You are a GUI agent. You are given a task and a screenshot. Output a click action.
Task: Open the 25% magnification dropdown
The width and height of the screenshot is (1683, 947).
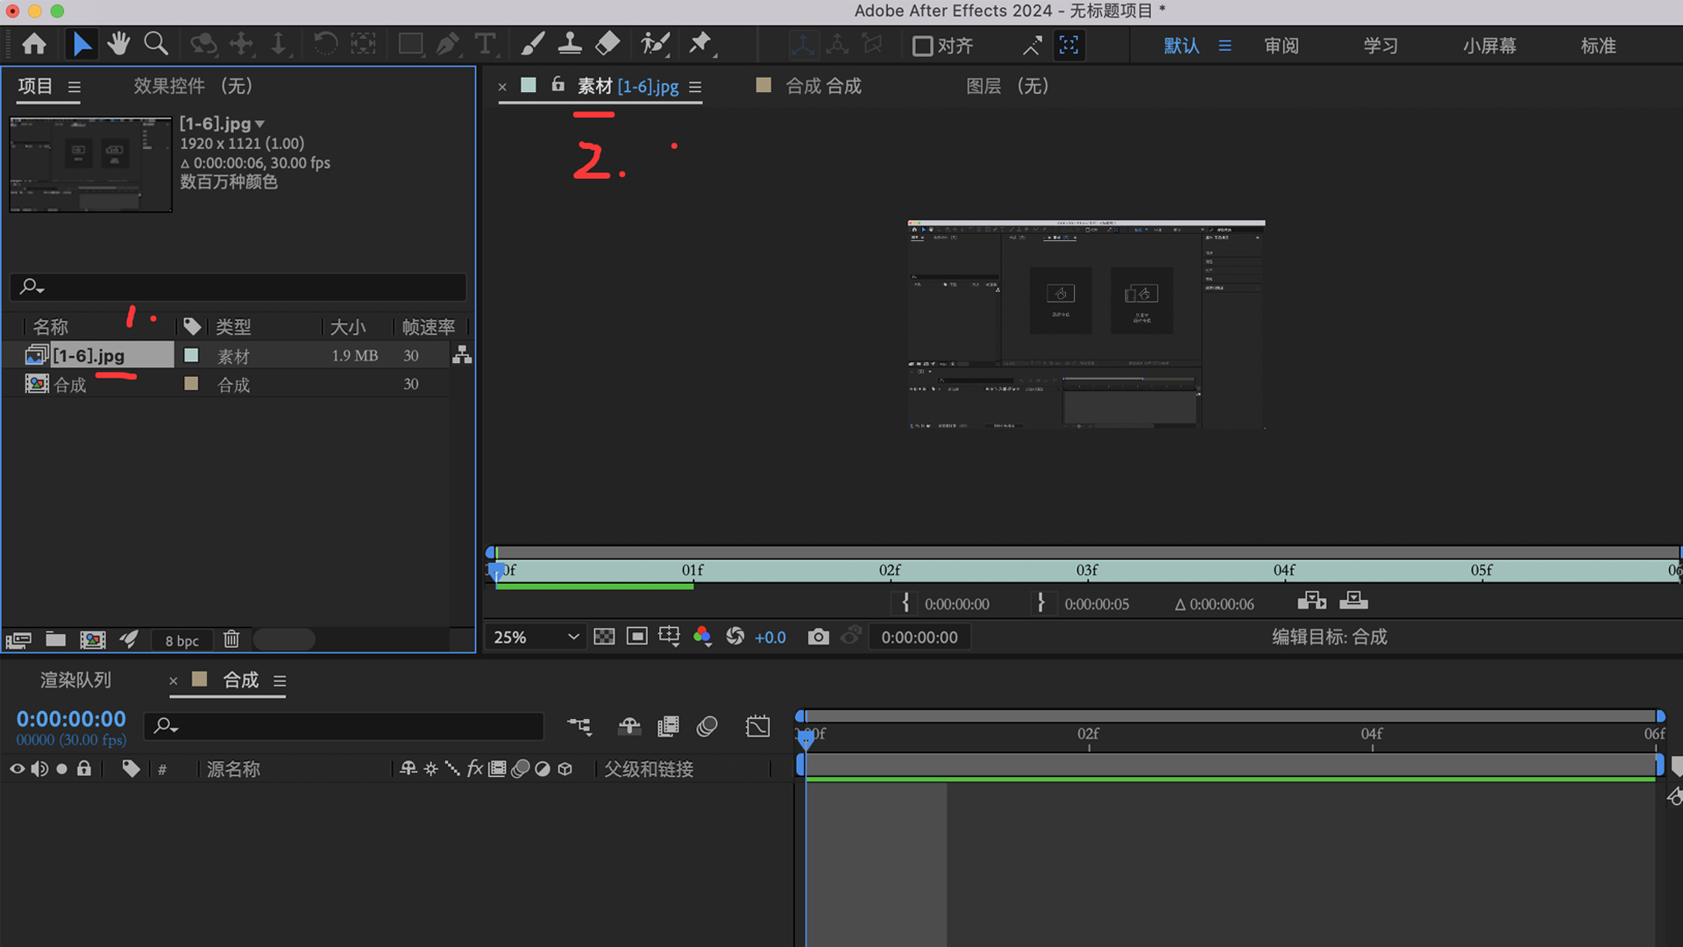click(536, 637)
